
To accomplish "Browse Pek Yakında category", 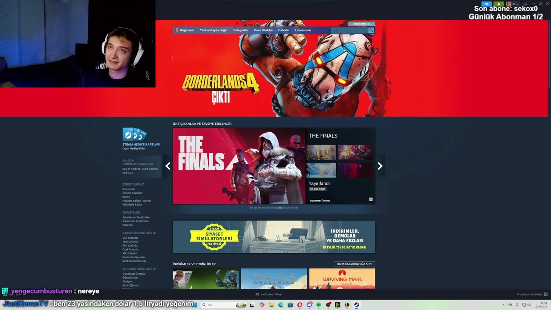I will click(x=130, y=245).
